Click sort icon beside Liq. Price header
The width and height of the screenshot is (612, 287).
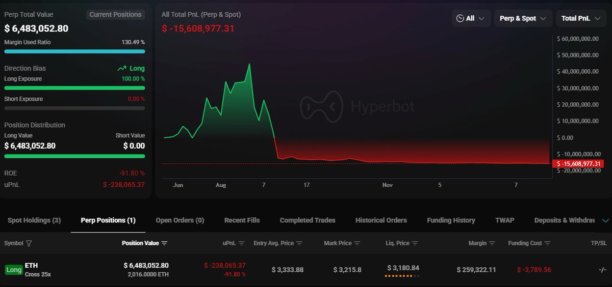tap(415, 244)
